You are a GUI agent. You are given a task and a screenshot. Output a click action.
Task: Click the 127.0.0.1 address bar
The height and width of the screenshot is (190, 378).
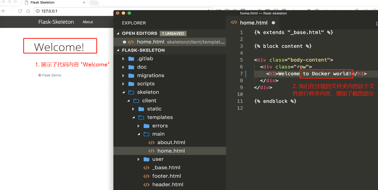(124, 11)
